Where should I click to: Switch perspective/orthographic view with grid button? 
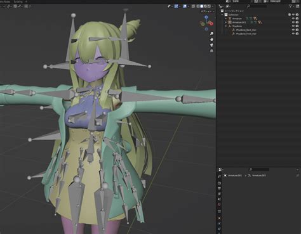211,51
